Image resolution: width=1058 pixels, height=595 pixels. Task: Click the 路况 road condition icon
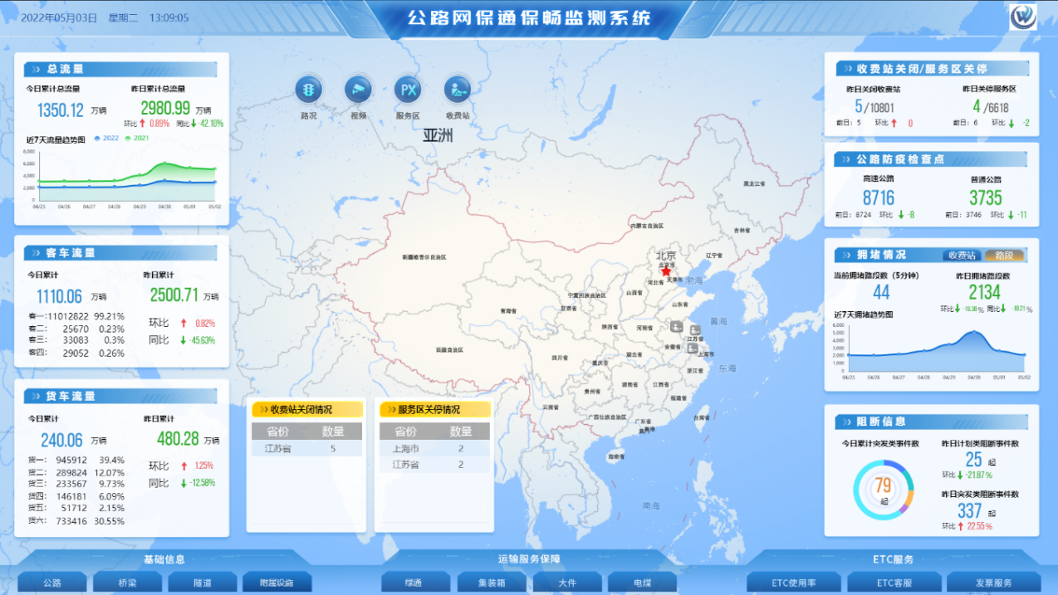309,90
